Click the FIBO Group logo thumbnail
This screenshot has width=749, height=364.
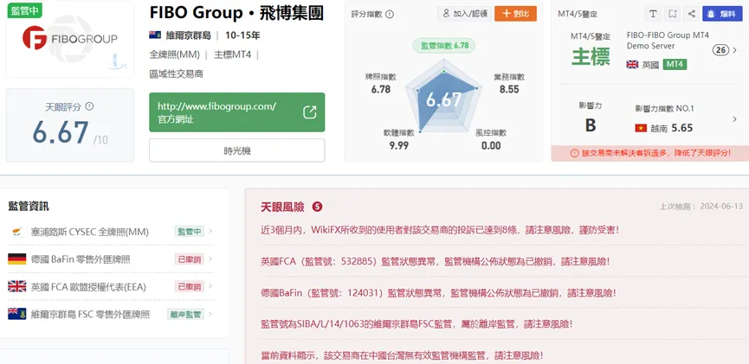click(70, 39)
